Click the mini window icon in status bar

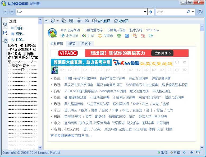pos(198,153)
